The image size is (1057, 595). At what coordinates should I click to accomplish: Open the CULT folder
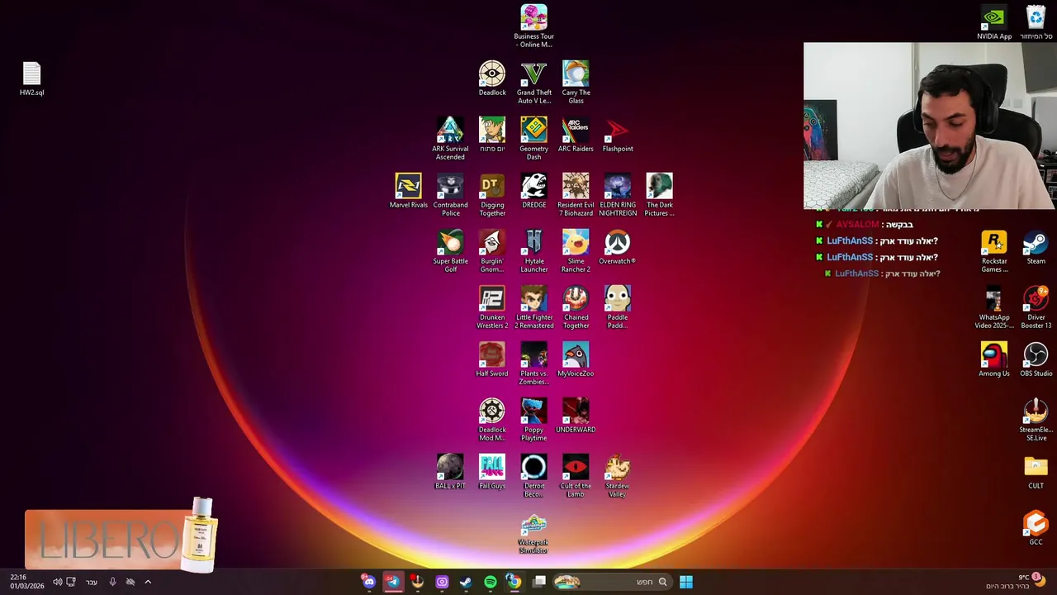(1036, 472)
